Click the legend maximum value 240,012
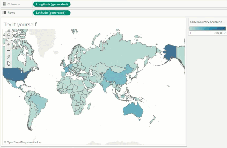227x148 pixels. click(x=219, y=33)
